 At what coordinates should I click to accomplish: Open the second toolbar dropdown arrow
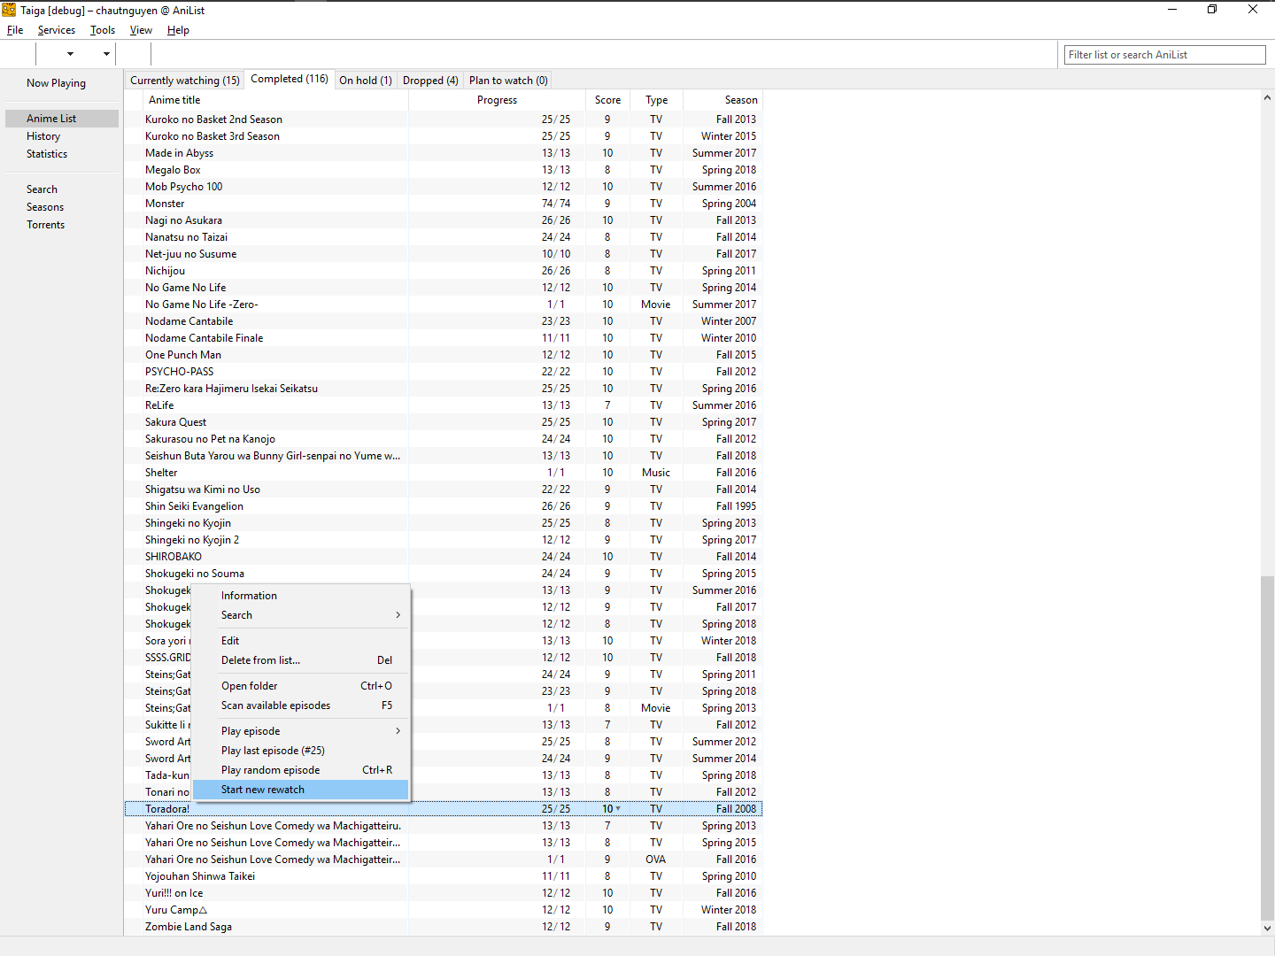coord(106,54)
